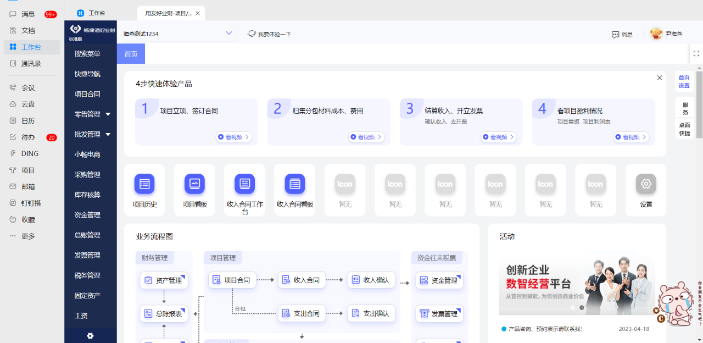The width and height of the screenshot is (703, 343).
Task: Open the 收入合同工作台 shortcut icon
Action: click(244, 184)
